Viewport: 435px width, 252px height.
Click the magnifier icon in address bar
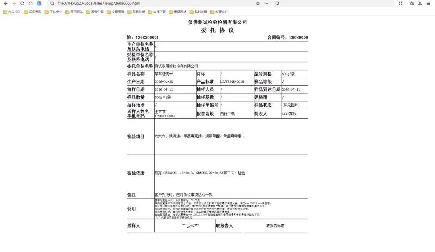pos(52,3)
